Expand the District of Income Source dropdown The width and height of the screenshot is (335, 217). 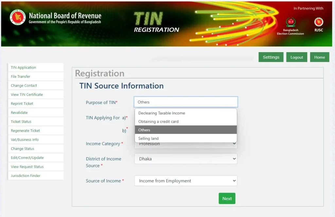[185, 159]
